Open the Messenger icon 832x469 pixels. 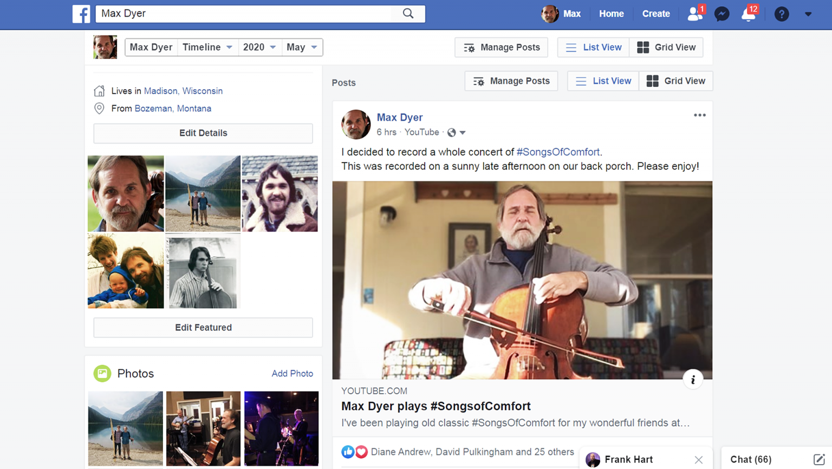click(721, 14)
